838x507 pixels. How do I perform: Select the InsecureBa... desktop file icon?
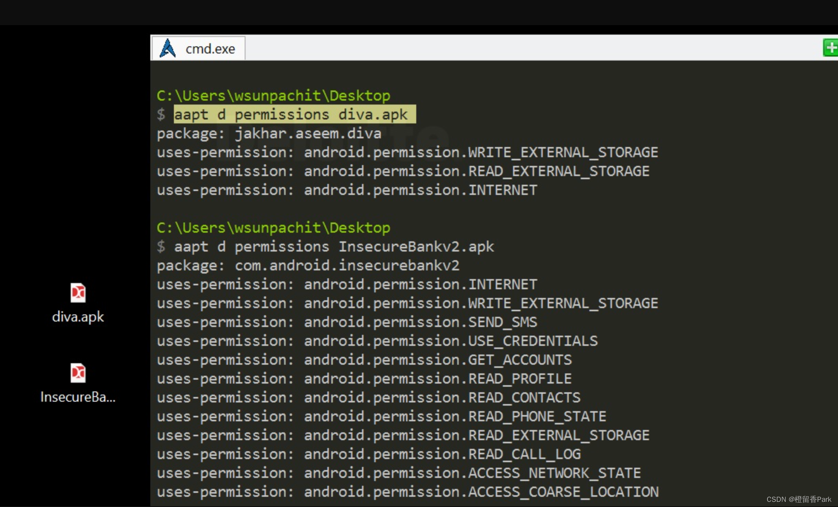[78, 373]
